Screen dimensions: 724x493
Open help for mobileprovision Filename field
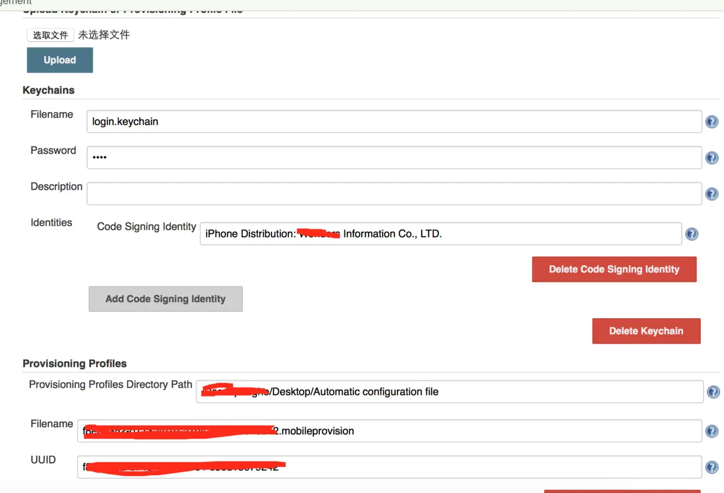(712, 431)
